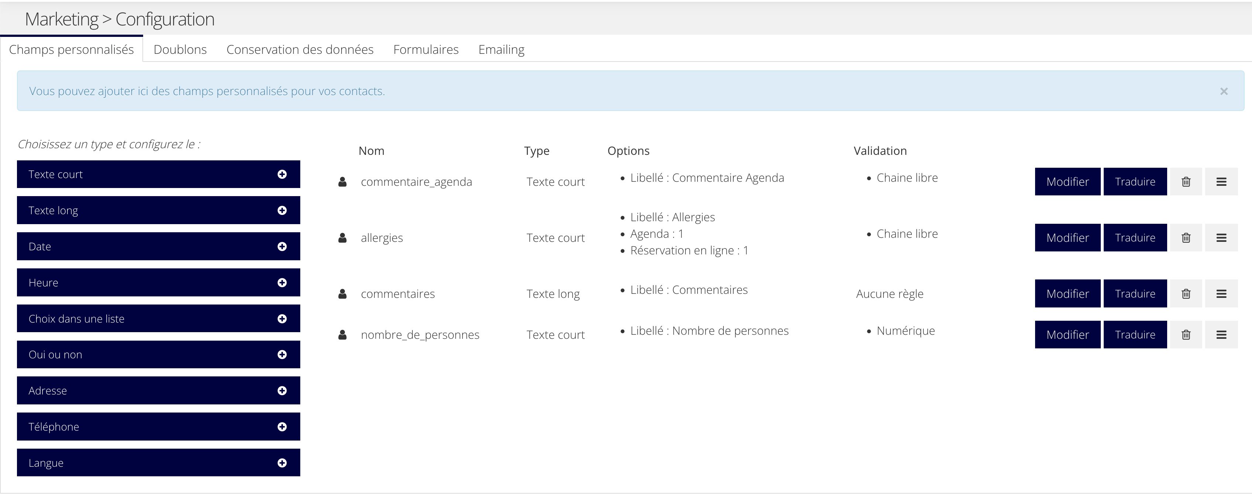The height and width of the screenshot is (494, 1252).
Task: Click person icon beside allergies
Action: click(x=343, y=237)
